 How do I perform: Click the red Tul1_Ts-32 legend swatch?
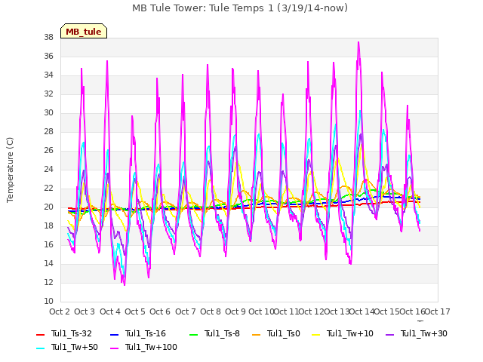click(41, 334)
